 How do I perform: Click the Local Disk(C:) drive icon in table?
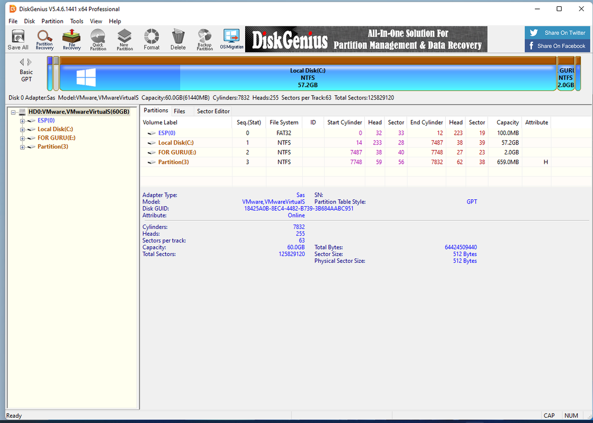(x=151, y=143)
